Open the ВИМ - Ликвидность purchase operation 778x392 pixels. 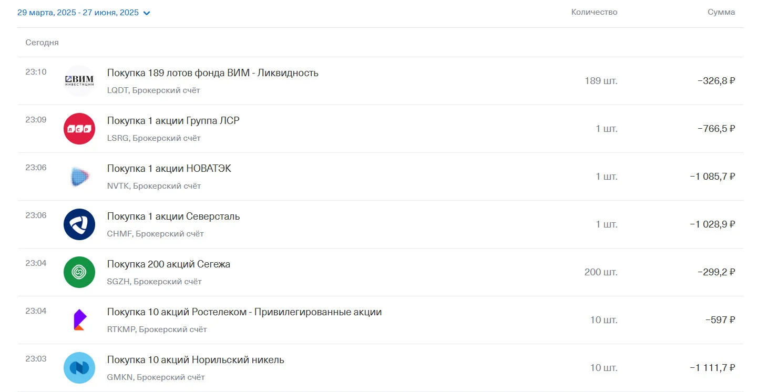380,81
